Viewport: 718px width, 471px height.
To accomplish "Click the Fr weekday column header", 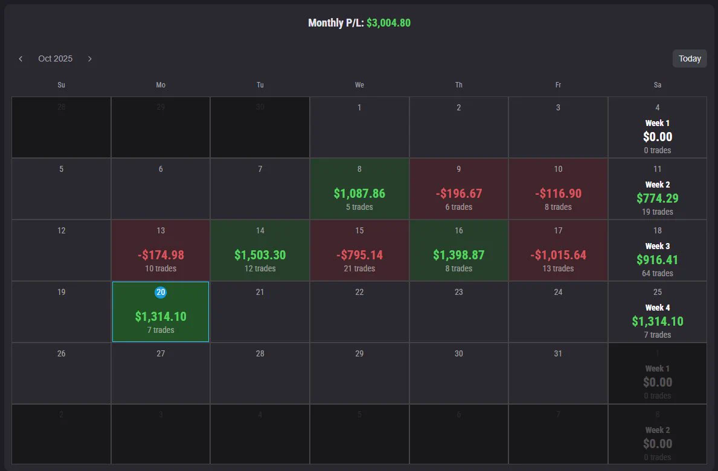I will [x=558, y=85].
